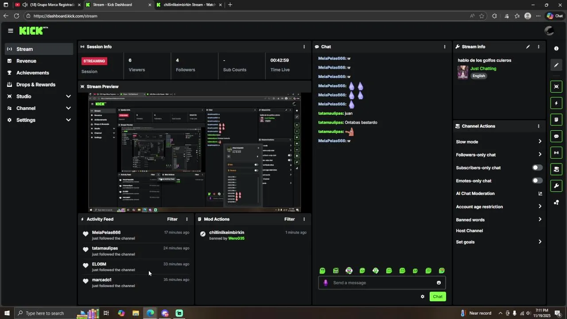Open the info icon in right sidebar
Image resolution: width=567 pixels, height=319 pixels.
(x=556, y=48)
